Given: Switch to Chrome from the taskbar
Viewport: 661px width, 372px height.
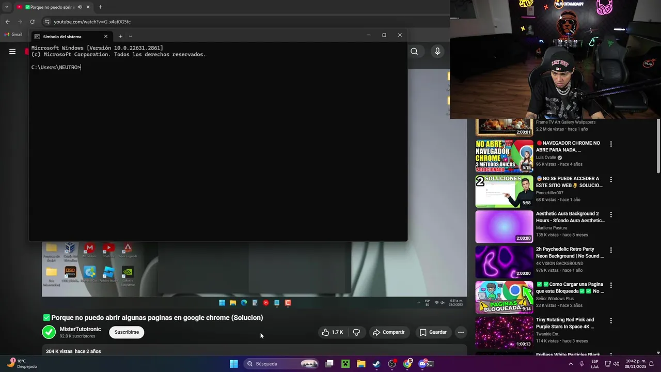Looking at the screenshot, I should coord(408,364).
